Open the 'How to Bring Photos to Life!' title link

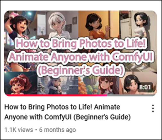[48, 107]
